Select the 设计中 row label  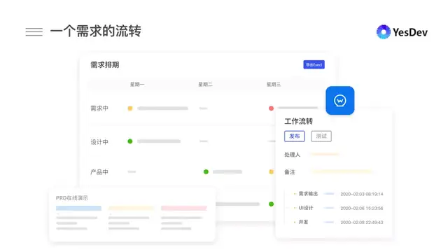pos(99,142)
